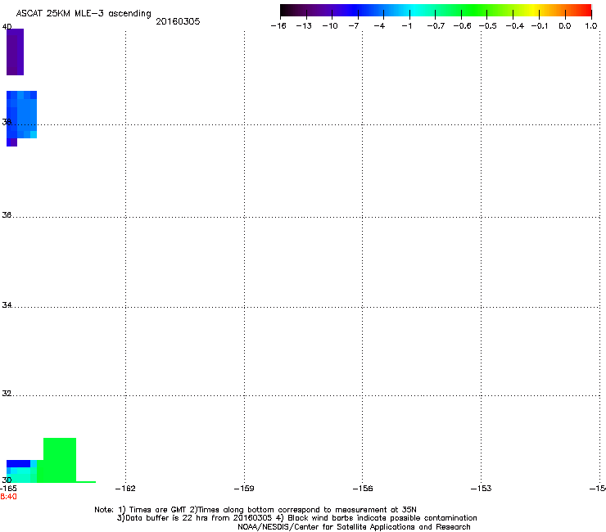The height and width of the screenshot is (532, 606).
Task: Click the "-1" label on the color scale
Action: [406, 26]
